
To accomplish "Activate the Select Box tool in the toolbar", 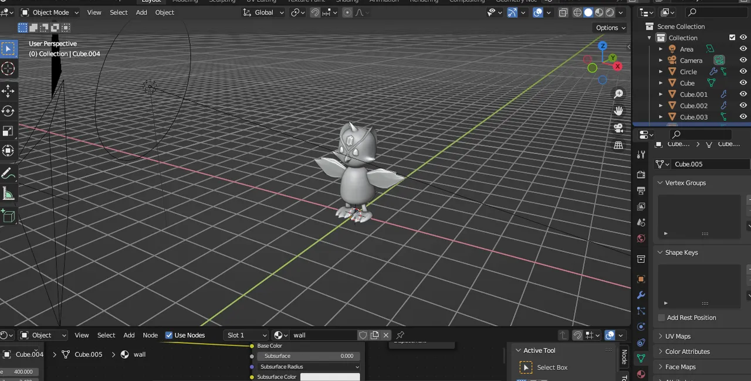I will pos(8,49).
